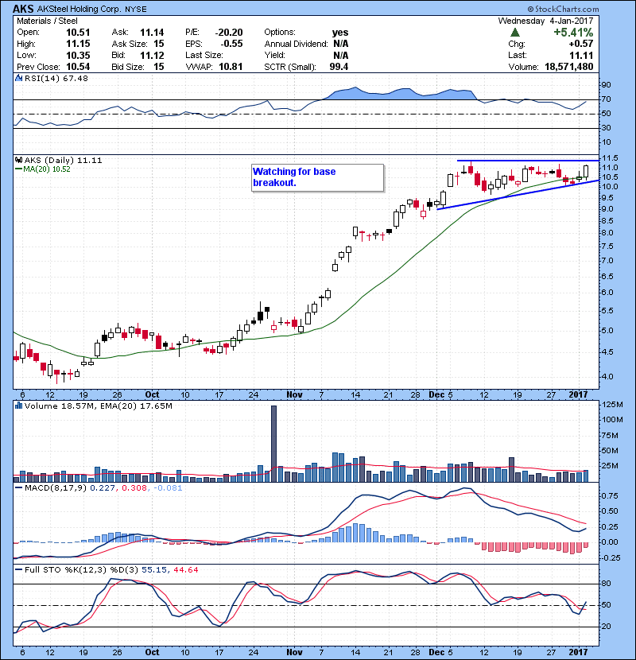Click the 'AKS (Daily) 11.11' price label
Viewport: 636px width, 660px height.
pos(63,160)
